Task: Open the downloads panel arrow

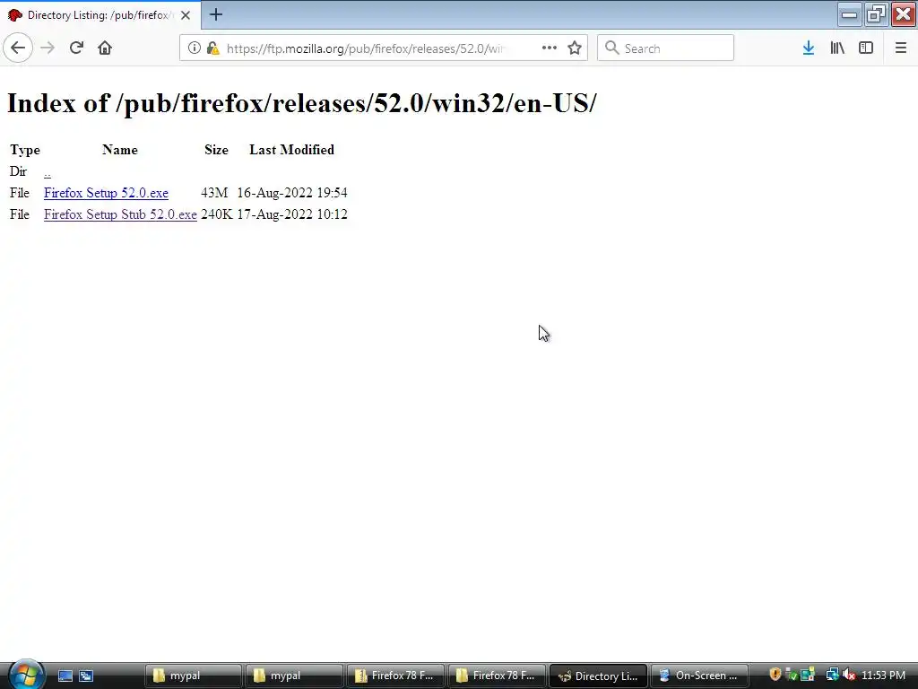Action: click(809, 48)
